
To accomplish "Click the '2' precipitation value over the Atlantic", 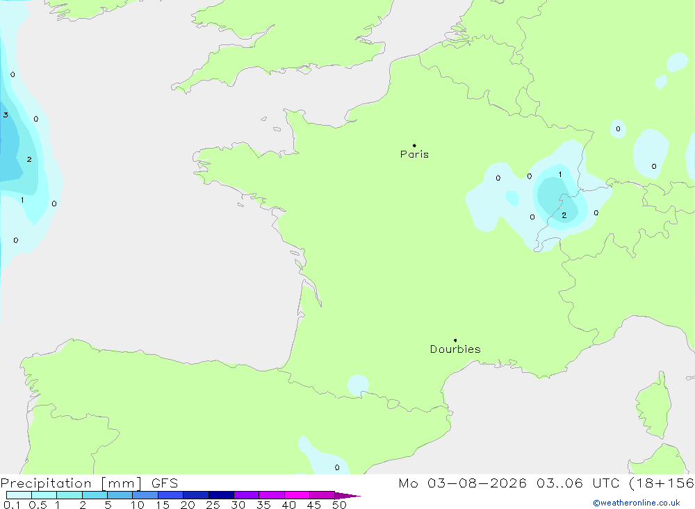I will point(29,160).
